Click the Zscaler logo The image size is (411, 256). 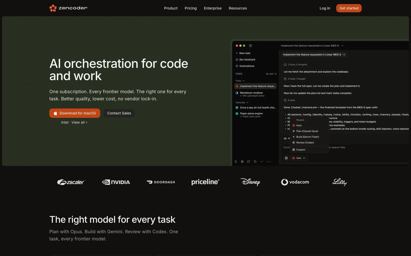coord(71,182)
